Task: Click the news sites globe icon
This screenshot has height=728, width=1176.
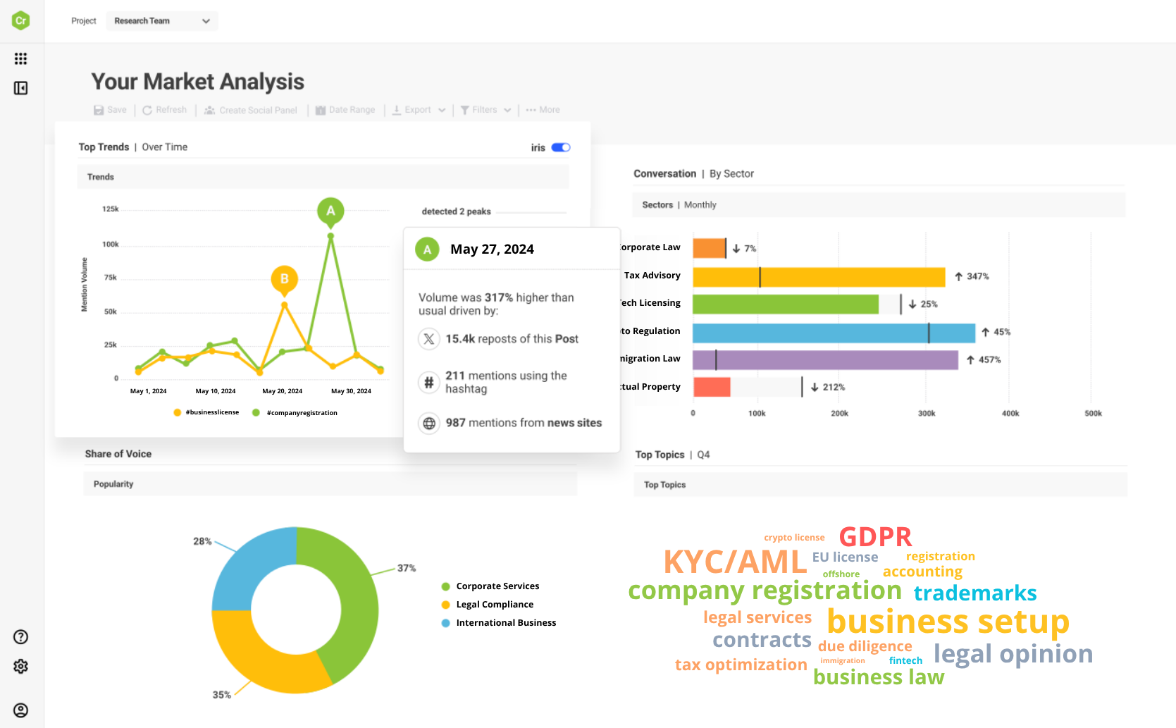Action: click(428, 424)
